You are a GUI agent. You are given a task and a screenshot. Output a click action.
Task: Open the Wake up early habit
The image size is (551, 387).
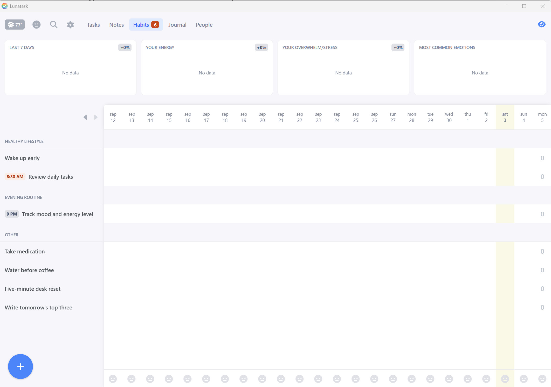(x=22, y=158)
